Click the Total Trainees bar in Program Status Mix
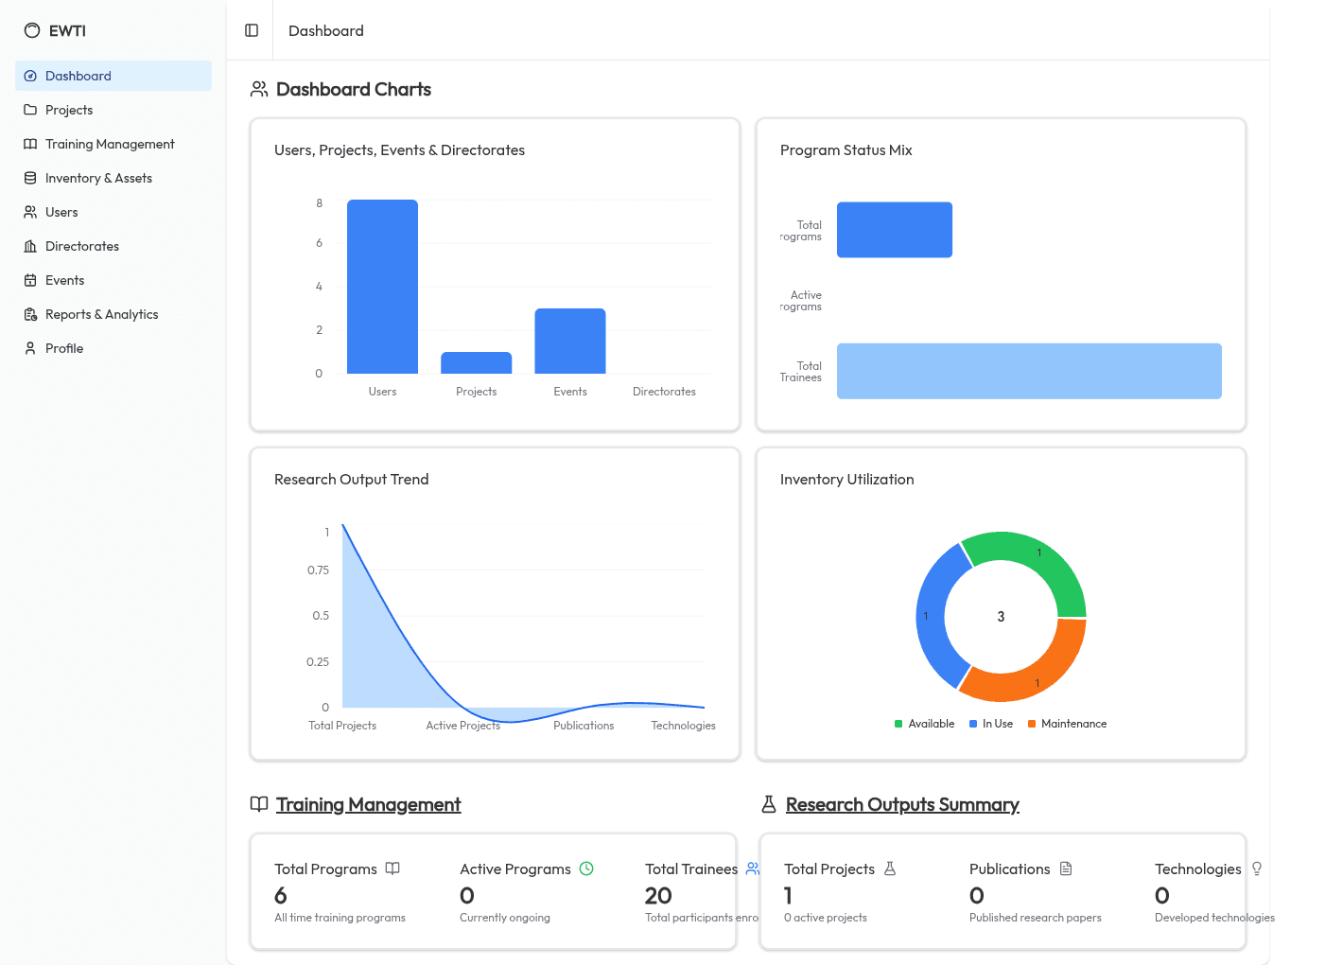This screenshot has width=1325, height=965. click(x=1029, y=371)
